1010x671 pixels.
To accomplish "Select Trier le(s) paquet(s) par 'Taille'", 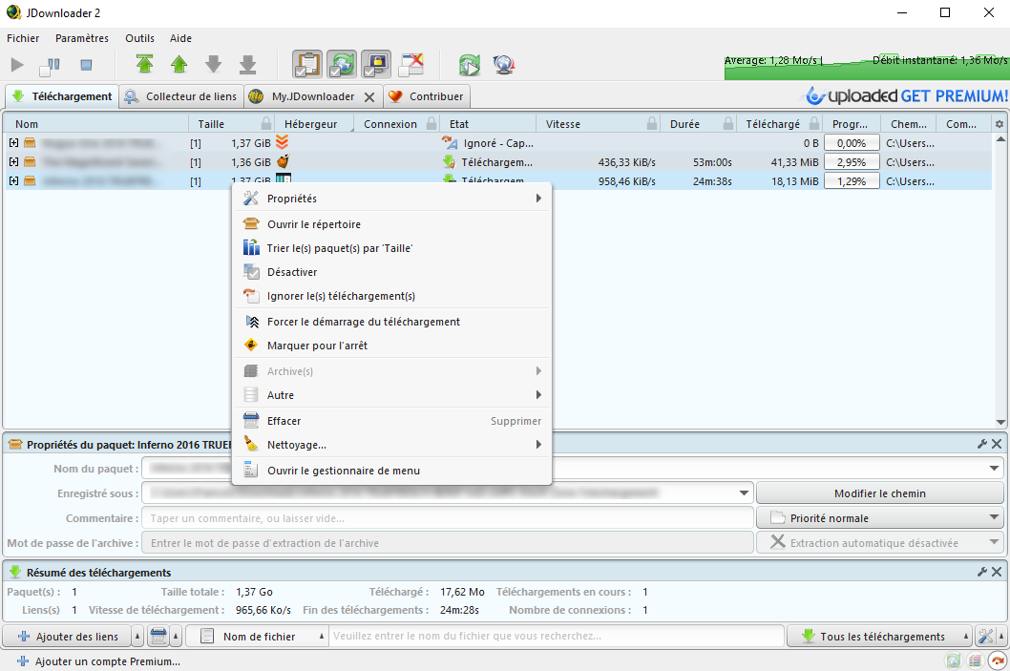I will point(391,248).
